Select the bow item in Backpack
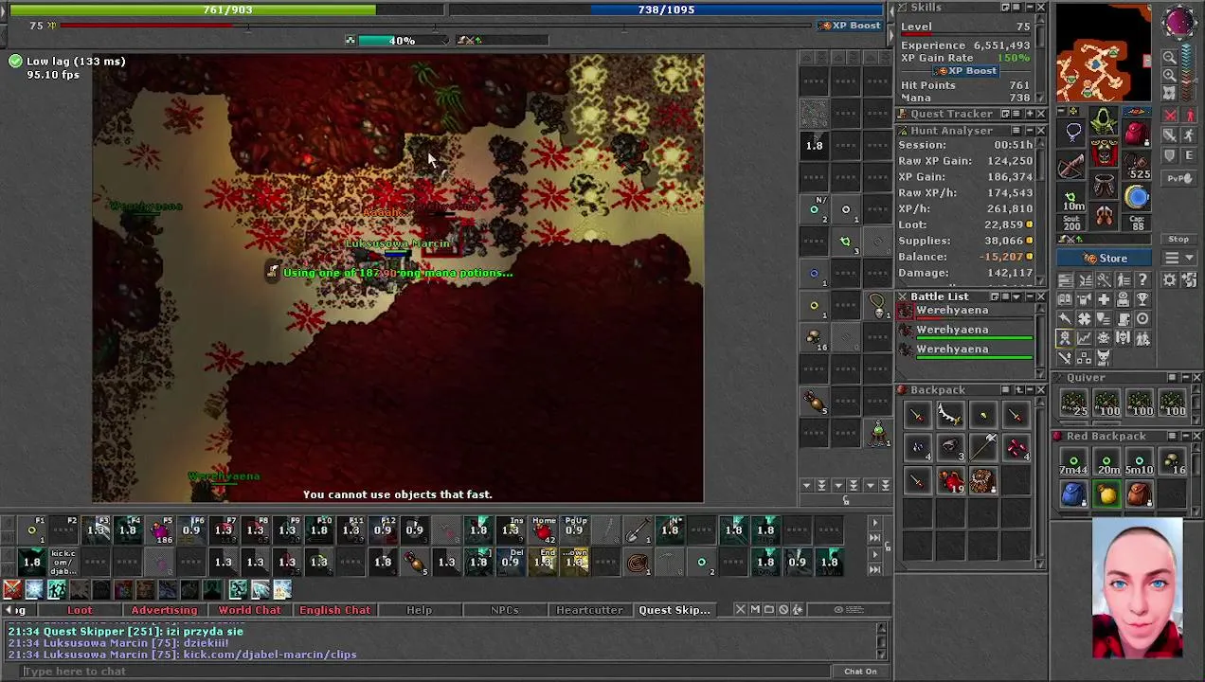Screen dimensions: 1205x682 click(950, 415)
